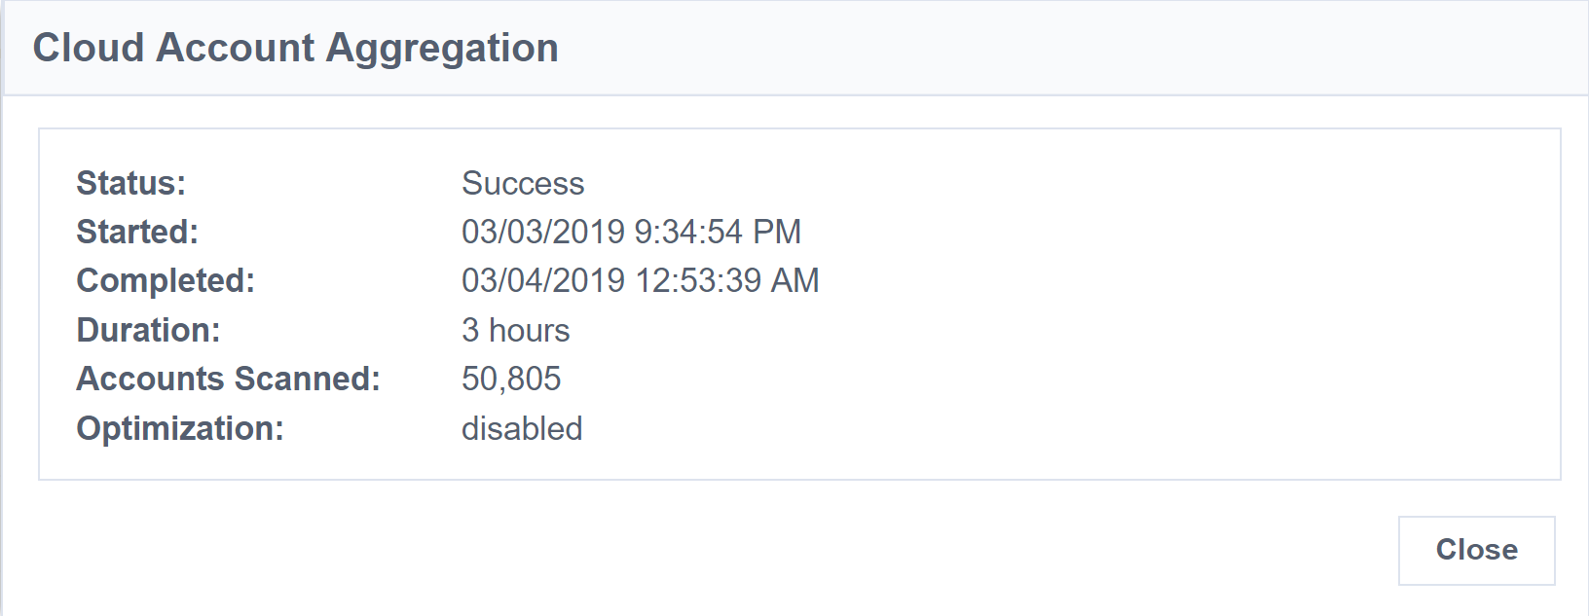
Task: Click the 03/04/2019 completion date
Action: (543, 280)
